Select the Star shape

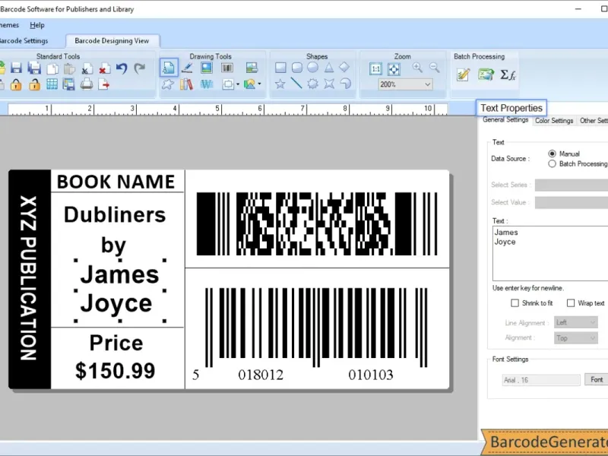click(x=280, y=84)
